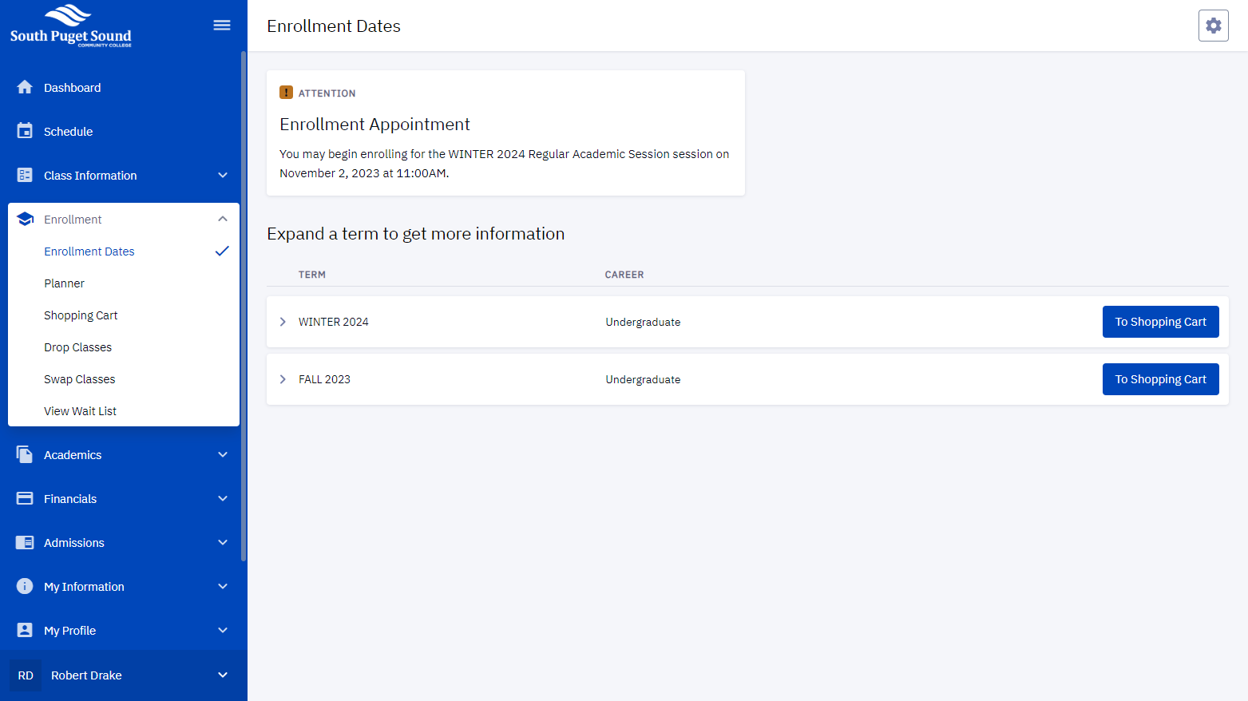Click the South Puget Sound college logo
The image size is (1248, 701).
(70, 25)
